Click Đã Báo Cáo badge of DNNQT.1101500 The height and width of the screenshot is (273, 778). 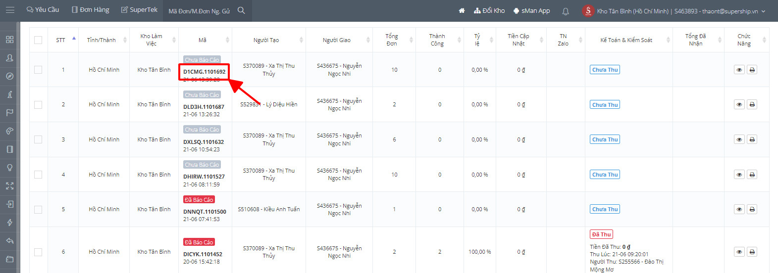coord(199,200)
